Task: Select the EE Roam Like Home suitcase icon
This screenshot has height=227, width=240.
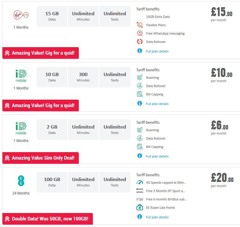Action: pos(139,207)
